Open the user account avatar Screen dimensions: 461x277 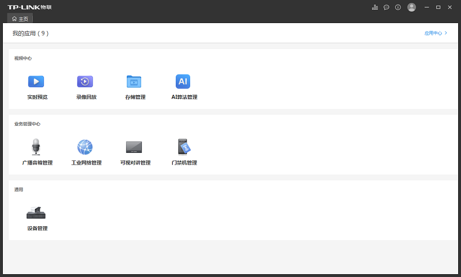coord(411,8)
